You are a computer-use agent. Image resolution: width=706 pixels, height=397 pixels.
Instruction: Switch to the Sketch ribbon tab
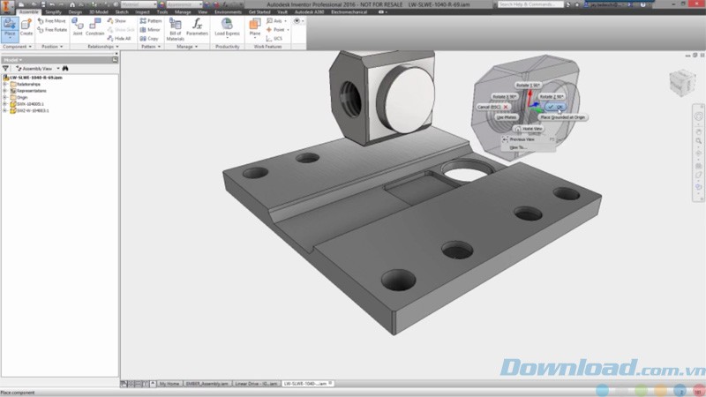click(122, 12)
